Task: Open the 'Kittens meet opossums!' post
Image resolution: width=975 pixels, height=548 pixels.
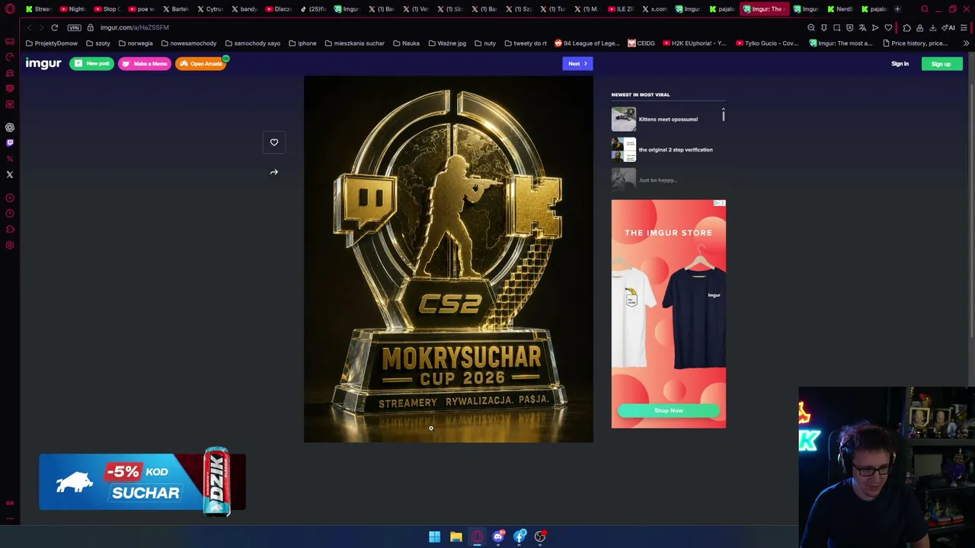Action: pos(668,119)
